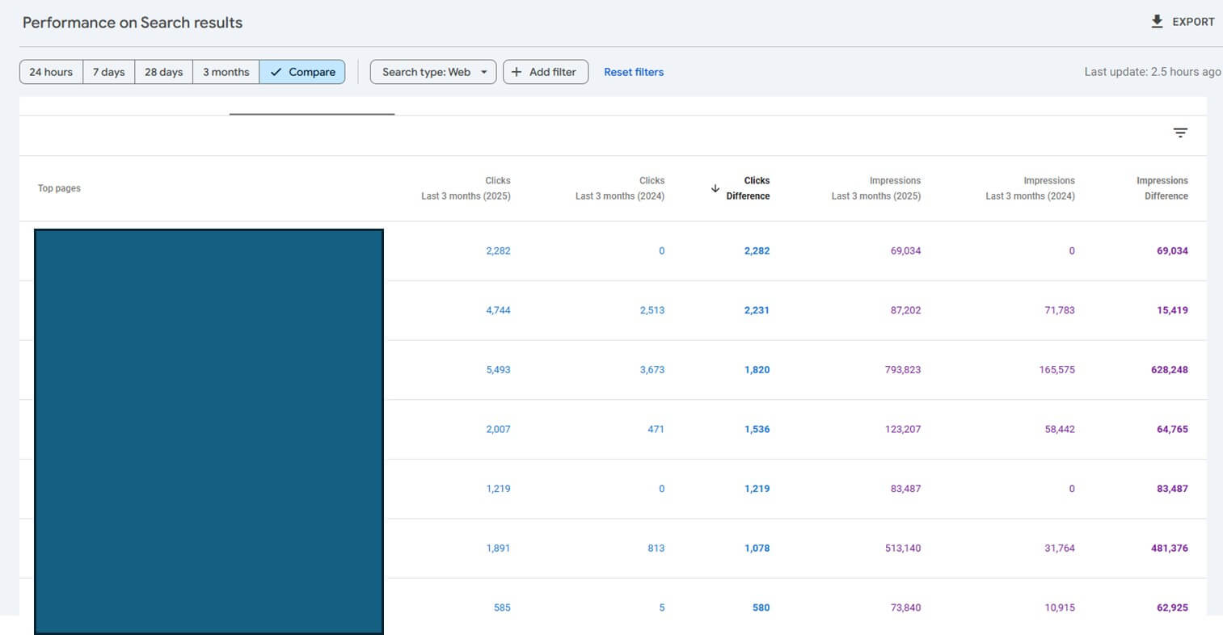Click the 10,915 impressions value
Viewport: 1223px width, 635px height.
[x=1060, y=608]
